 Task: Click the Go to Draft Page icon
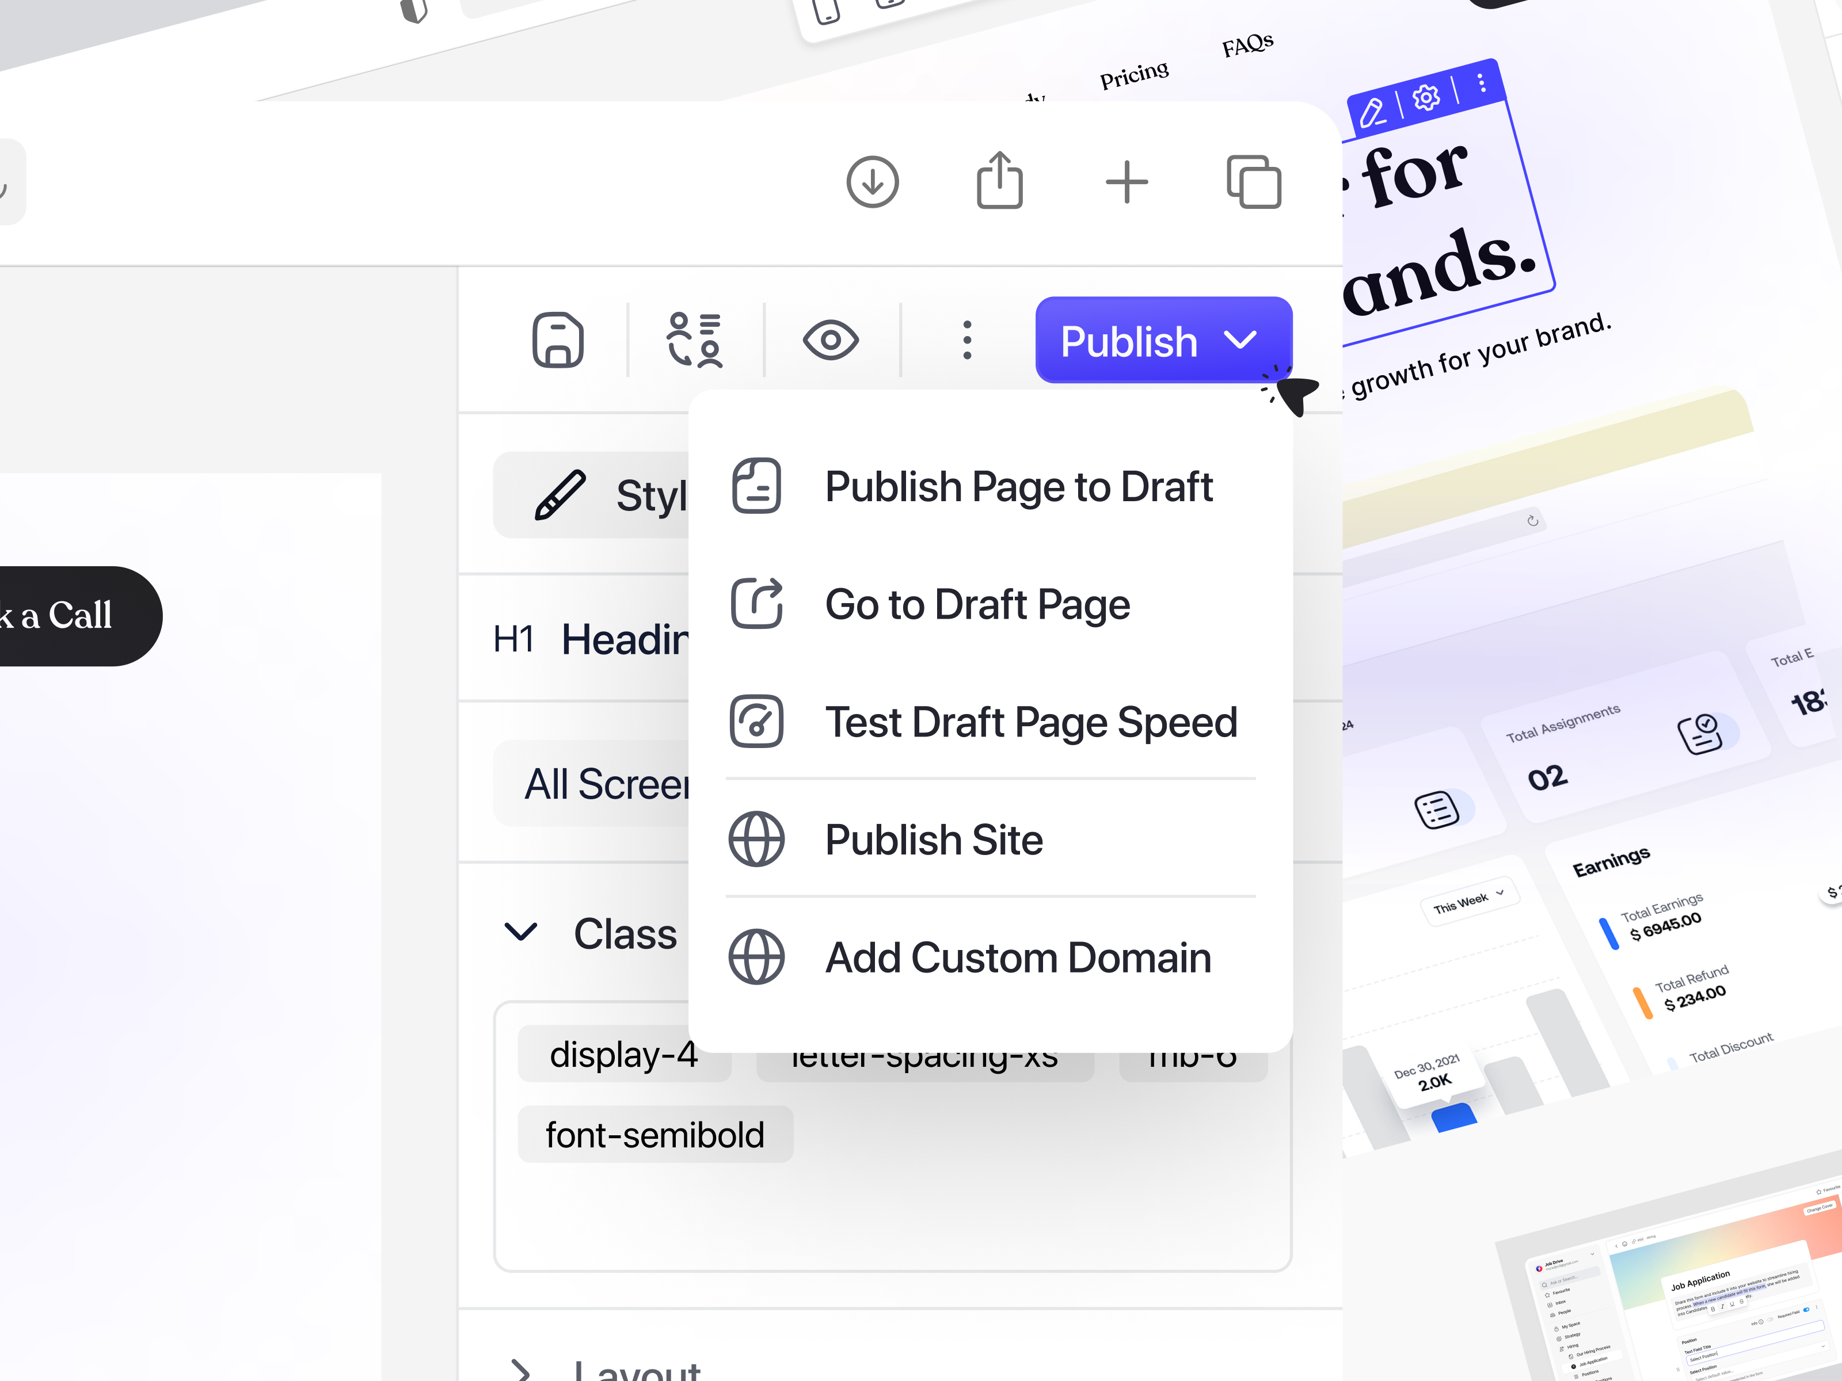tap(756, 602)
